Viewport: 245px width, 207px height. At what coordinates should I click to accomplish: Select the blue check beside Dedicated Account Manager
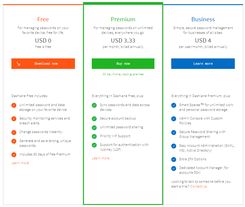pyautogui.click(x=174, y=168)
